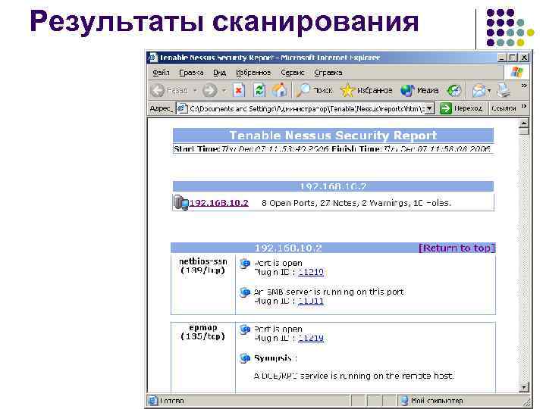Click in the address bar path field

click(x=307, y=108)
